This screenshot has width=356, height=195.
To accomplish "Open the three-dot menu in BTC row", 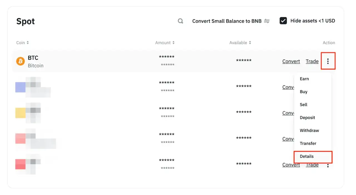I will tap(328, 61).
